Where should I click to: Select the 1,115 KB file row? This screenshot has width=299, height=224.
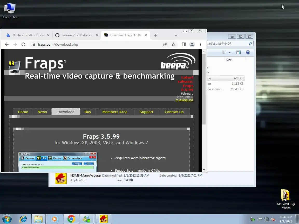[226, 84]
